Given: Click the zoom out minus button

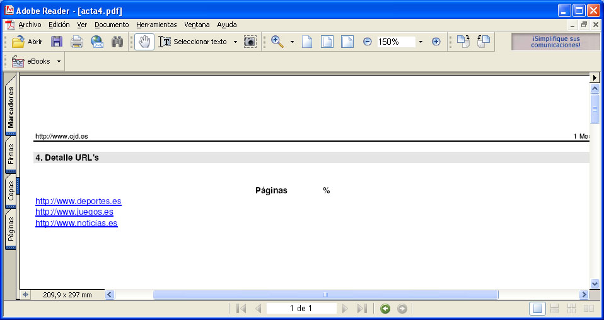Looking at the screenshot, I should [x=368, y=42].
